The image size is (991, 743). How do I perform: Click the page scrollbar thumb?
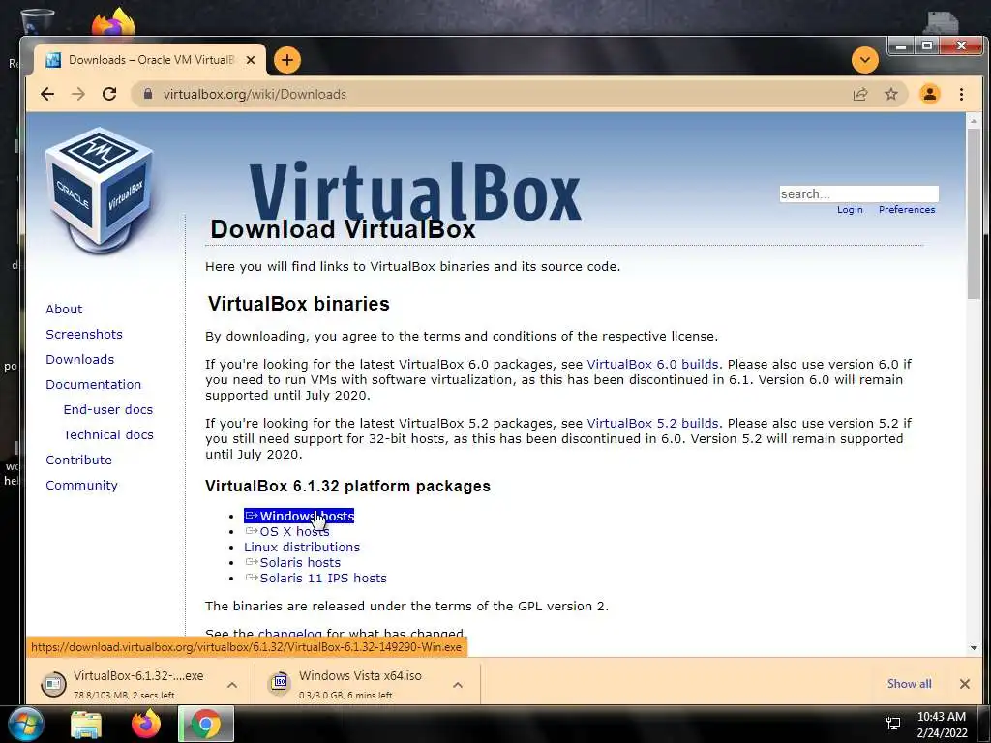pyautogui.click(x=974, y=214)
